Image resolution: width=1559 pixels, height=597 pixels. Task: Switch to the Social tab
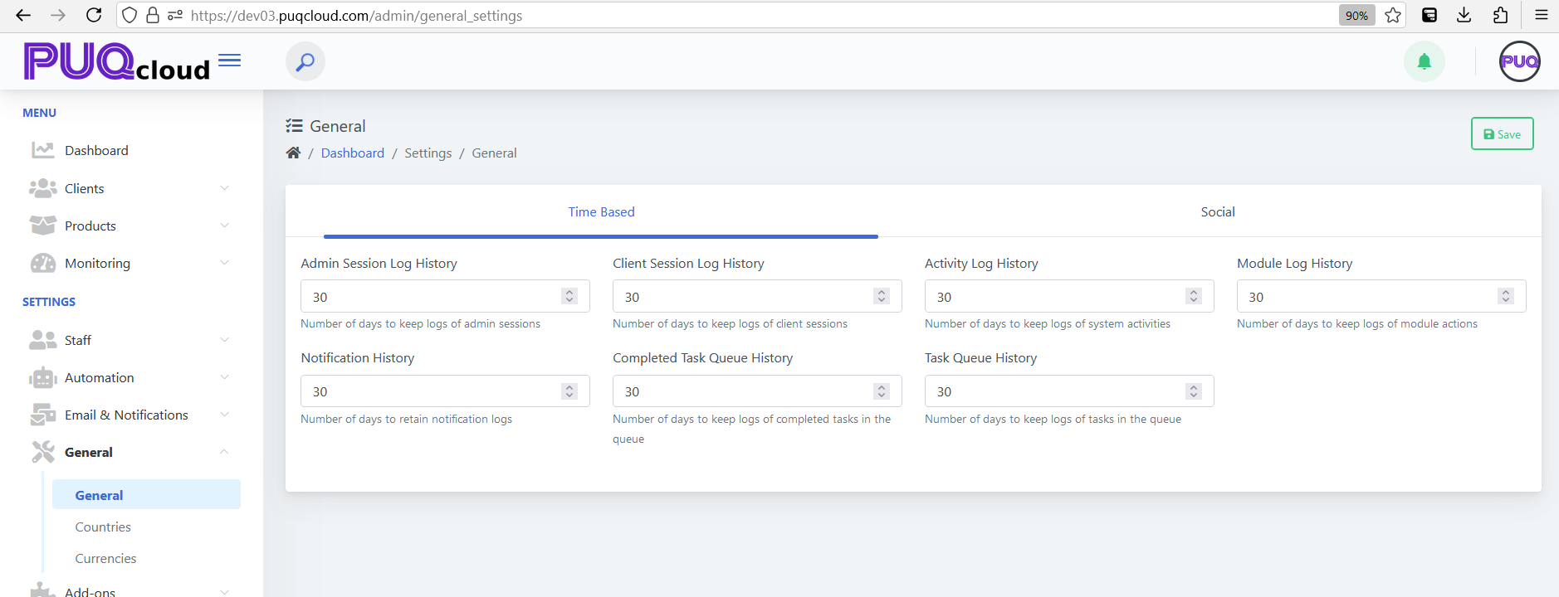[1218, 212]
